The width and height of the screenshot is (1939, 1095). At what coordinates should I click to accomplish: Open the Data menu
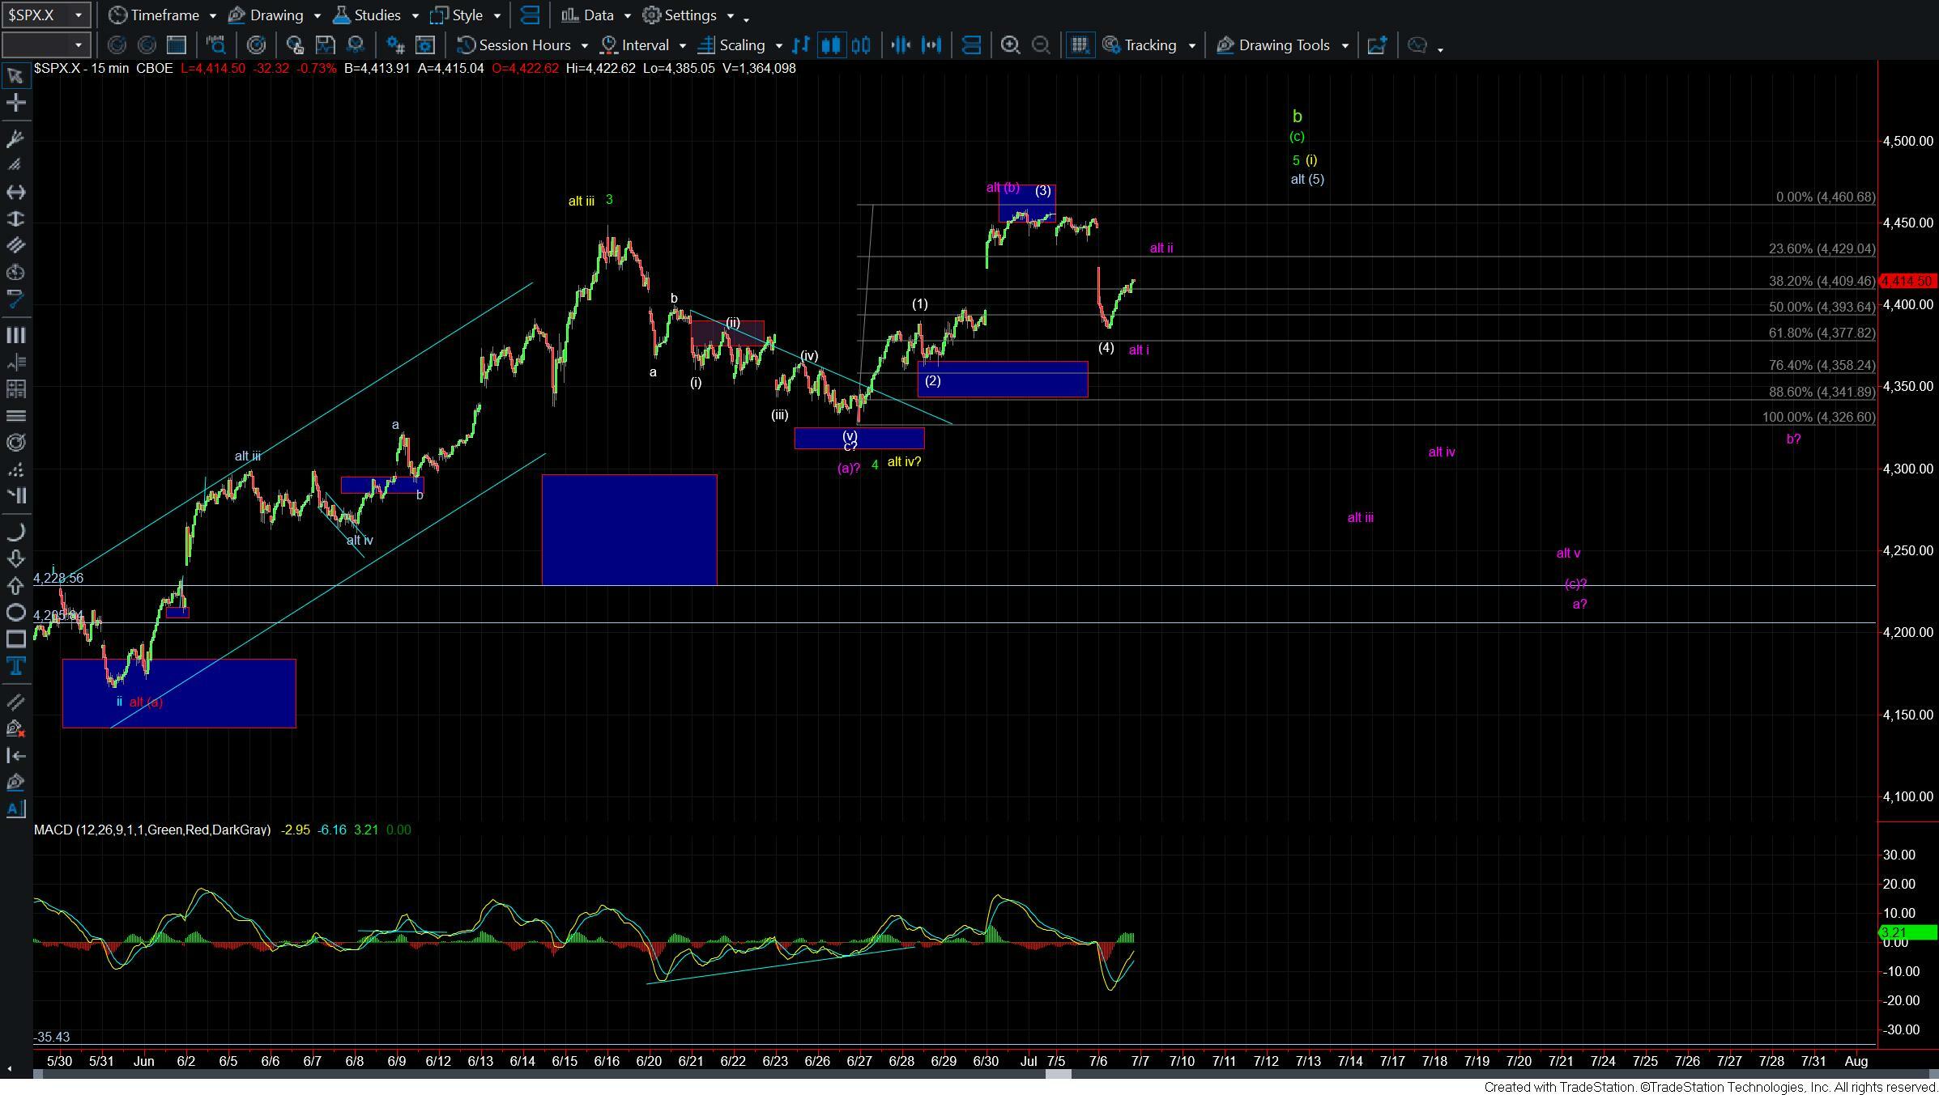pyautogui.click(x=588, y=15)
